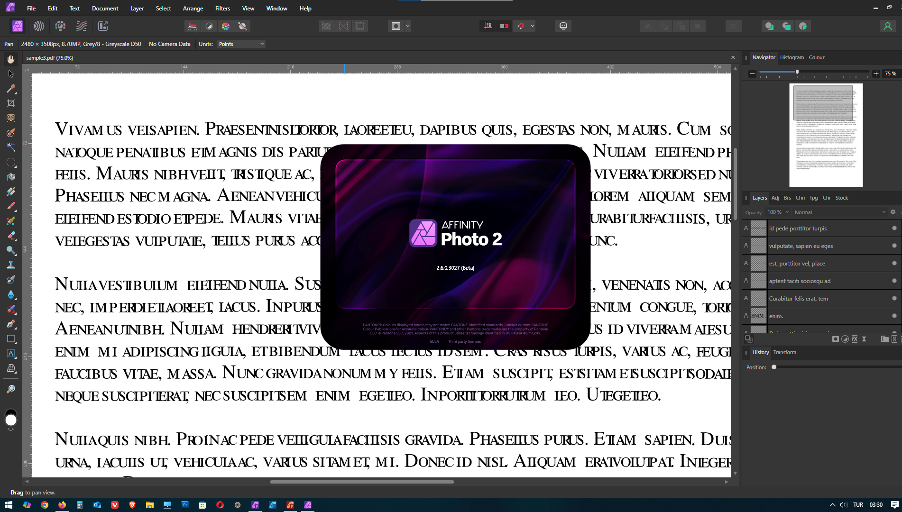Switch to the Histogram tab
Viewport: 902px width, 512px height.
tap(792, 57)
